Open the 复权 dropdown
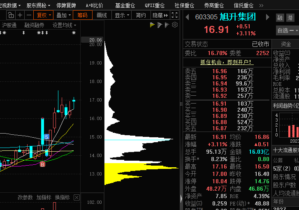This screenshot has height=210, width=299. (x=44, y=15)
